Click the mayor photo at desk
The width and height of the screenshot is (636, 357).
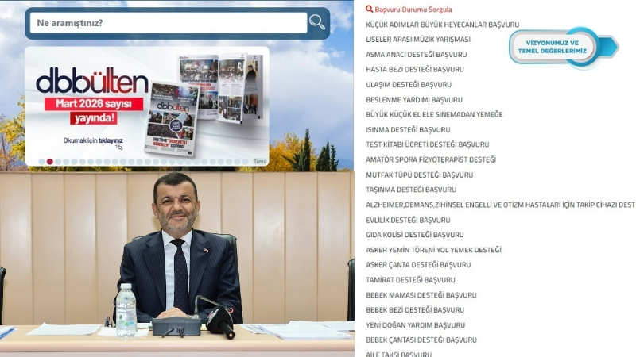click(176, 264)
